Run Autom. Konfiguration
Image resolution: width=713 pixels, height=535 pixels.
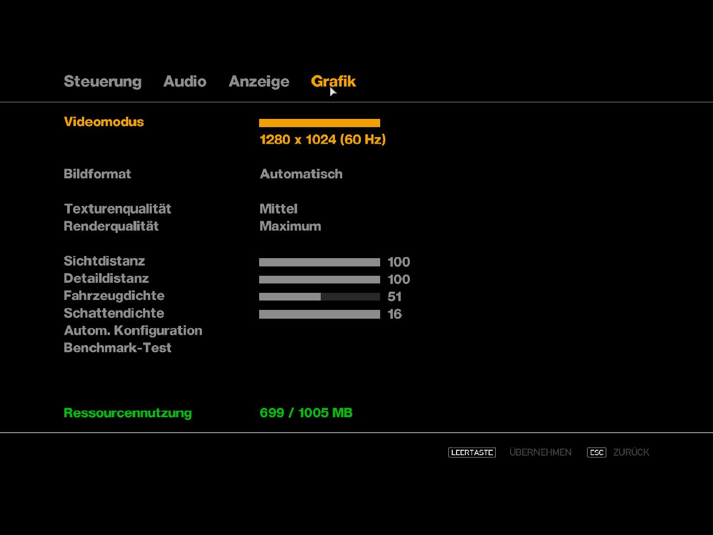pos(133,331)
